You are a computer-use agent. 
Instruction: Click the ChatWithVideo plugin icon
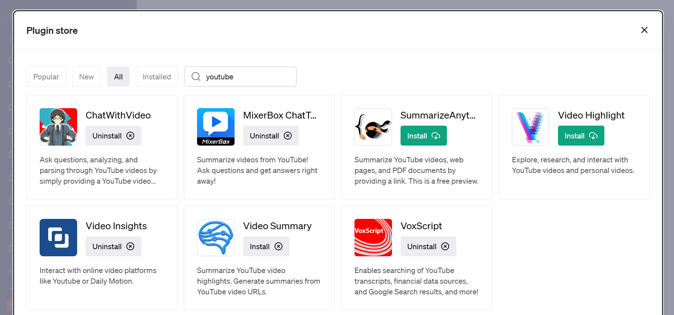58,127
